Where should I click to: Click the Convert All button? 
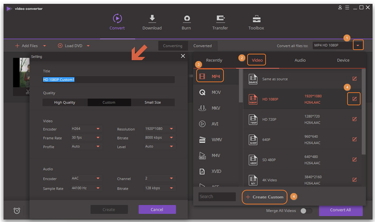point(341,210)
